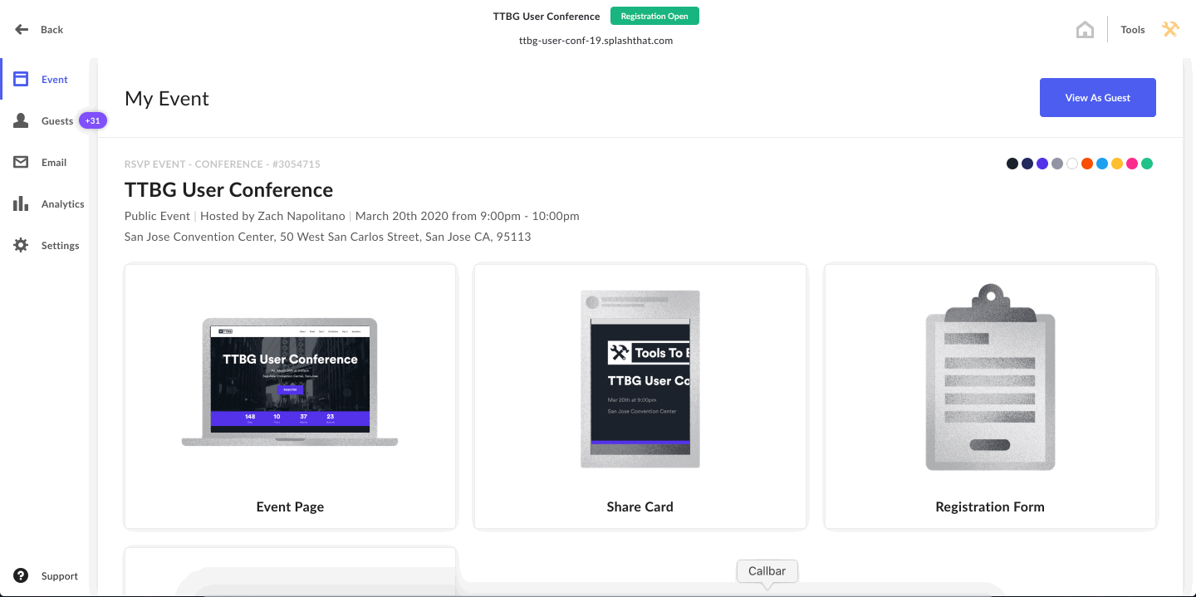The height and width of the screenshot is (597, 1196).
Task: Select the orange-red color swatch
Action: (x=1087, y=164)
